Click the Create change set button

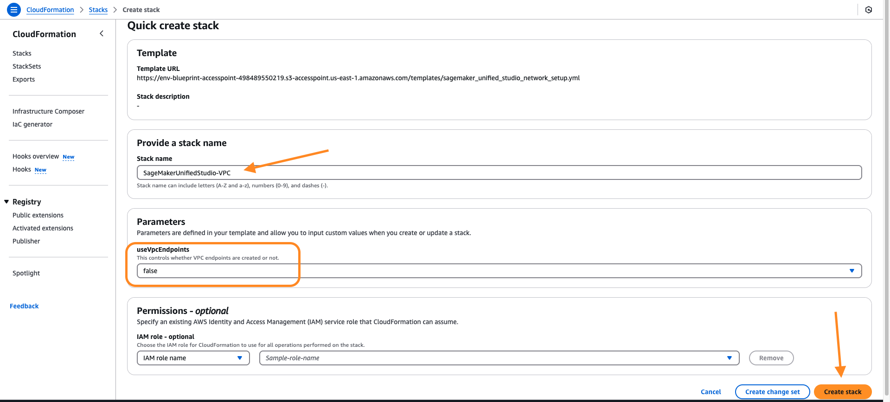pos(773,392)
